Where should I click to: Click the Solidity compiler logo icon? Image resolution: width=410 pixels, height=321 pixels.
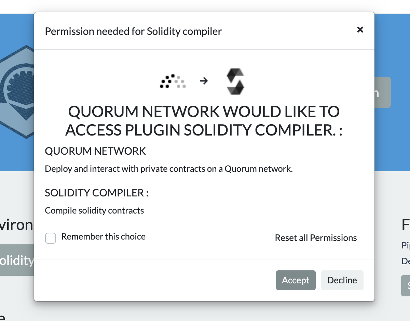pos(235,81)
